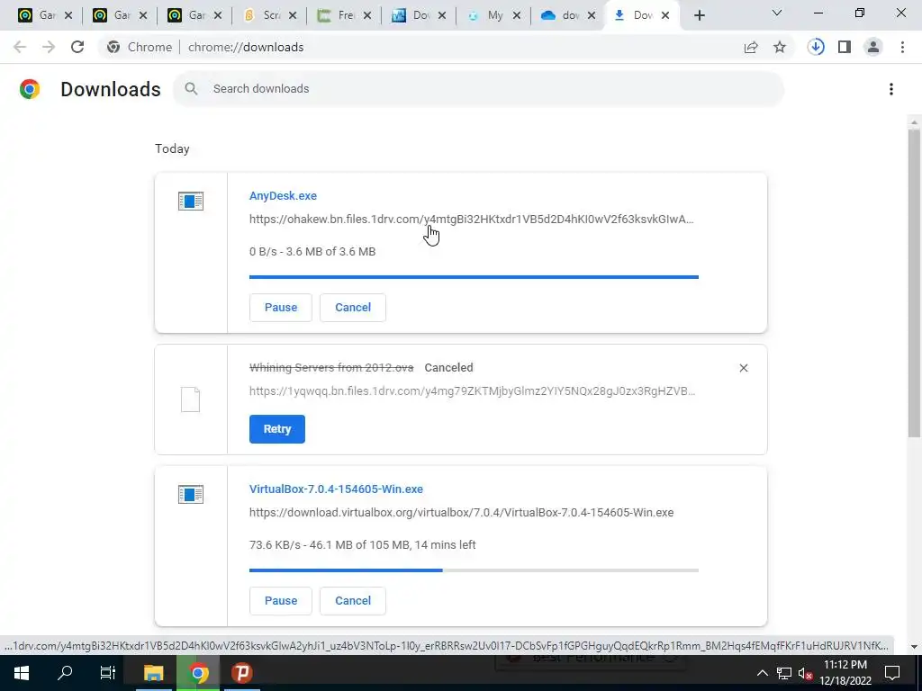This screenshot has height=691, width=922.
Task: Click the Chrome site info chip in the address bar
Action: pos(140,47)
